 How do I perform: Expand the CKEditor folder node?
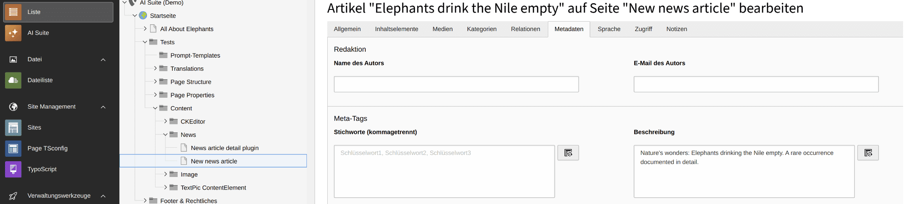[x=165, y=121]
